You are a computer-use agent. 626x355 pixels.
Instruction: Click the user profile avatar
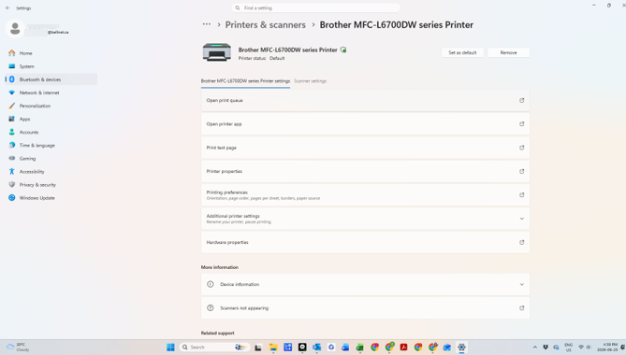click(15, 28)
